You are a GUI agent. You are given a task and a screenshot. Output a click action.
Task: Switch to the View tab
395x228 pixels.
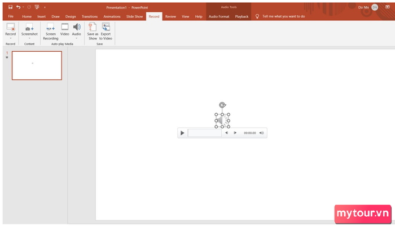[x=186, y=16]
